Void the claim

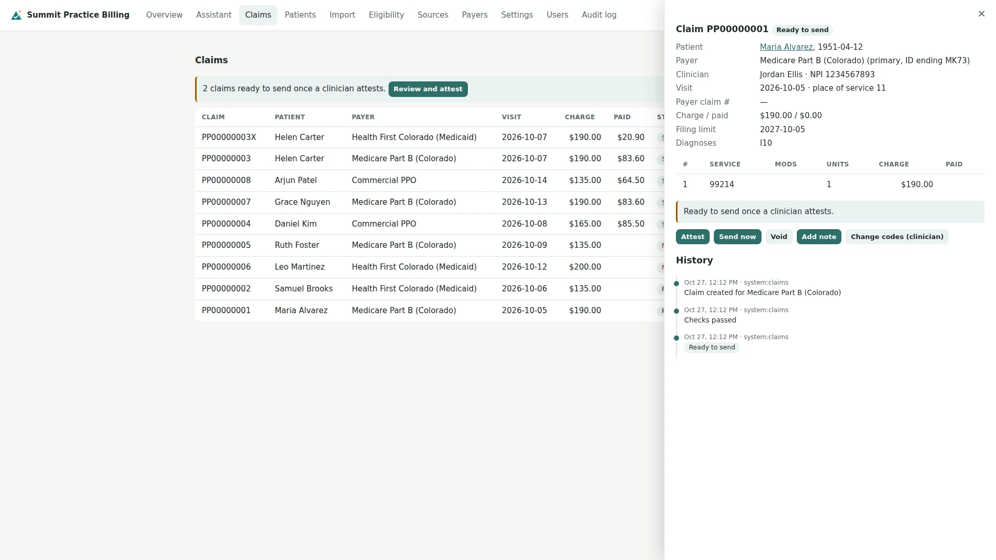click(x=779, y=237)
